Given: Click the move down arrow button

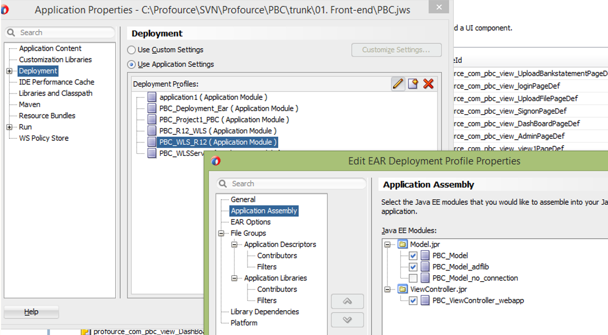Looking at the screenshot, I should tap(348, 320).
